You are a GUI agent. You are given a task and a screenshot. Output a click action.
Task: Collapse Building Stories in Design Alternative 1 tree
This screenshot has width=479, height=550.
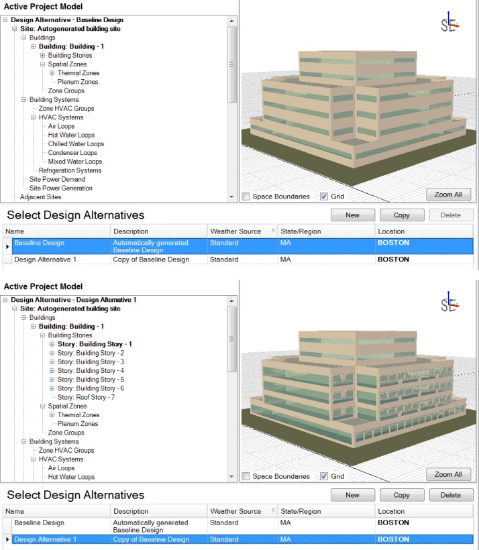pos(42,335)
